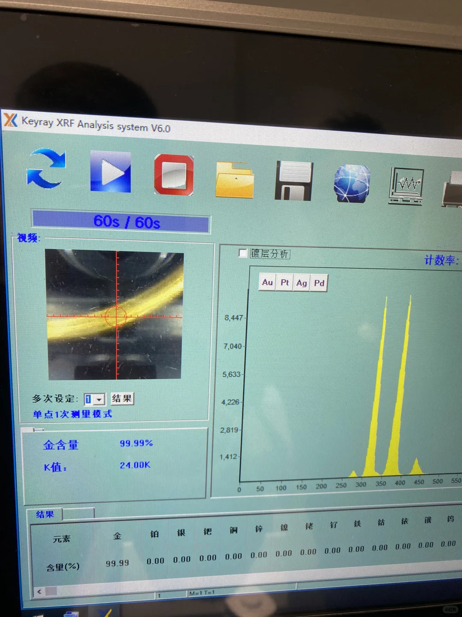Click the 99.99% gold content value
Viewport: 462px width, 617px height.
tap(136, 443)
